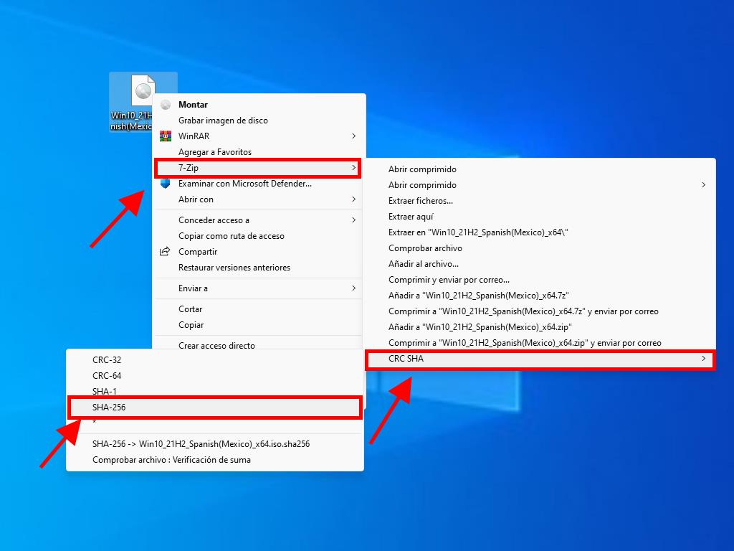
Task: Select CRC-64 hash option
Action: click(x=107, y=376)
